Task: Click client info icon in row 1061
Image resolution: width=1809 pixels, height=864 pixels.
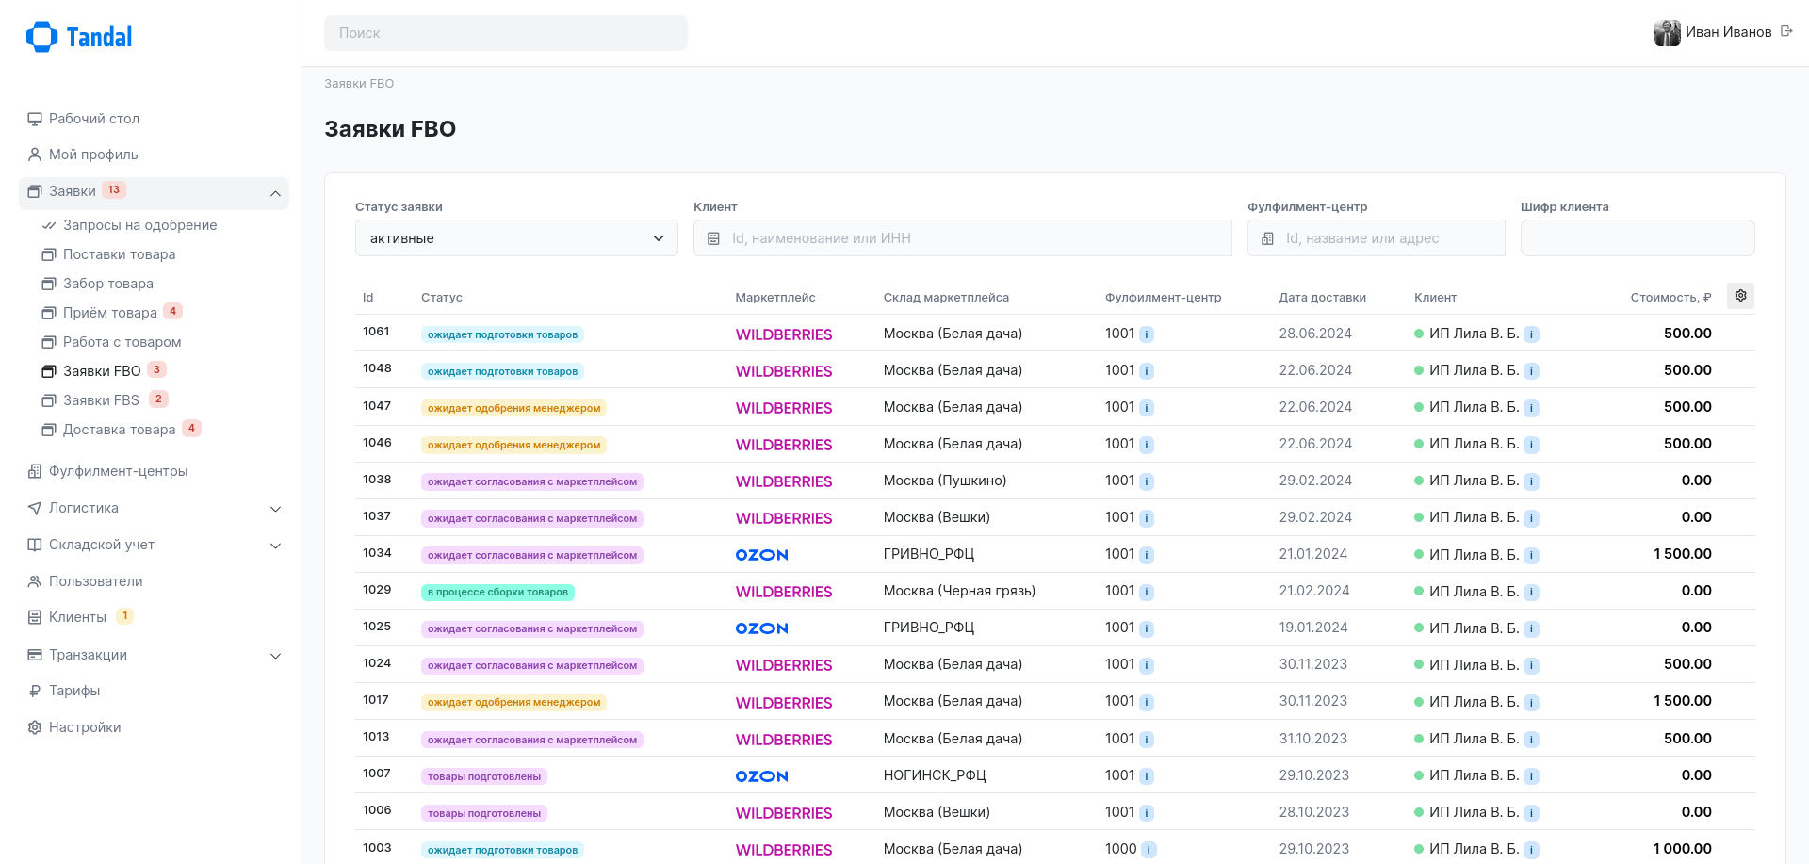Action: point(1532,334)
